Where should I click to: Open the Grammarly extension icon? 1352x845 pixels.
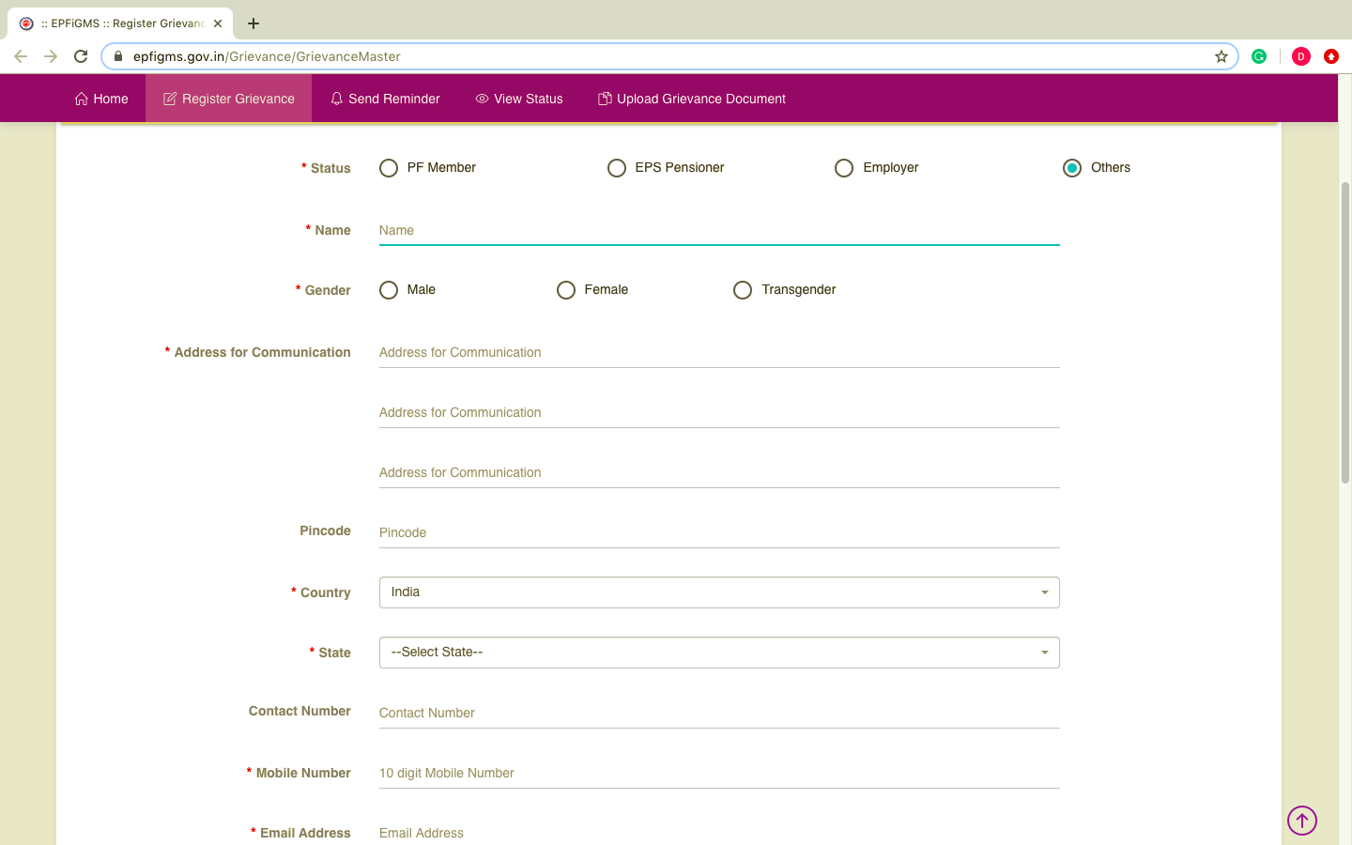1259,56
